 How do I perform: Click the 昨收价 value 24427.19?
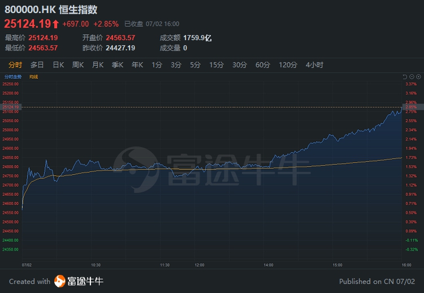click(120, 48)
